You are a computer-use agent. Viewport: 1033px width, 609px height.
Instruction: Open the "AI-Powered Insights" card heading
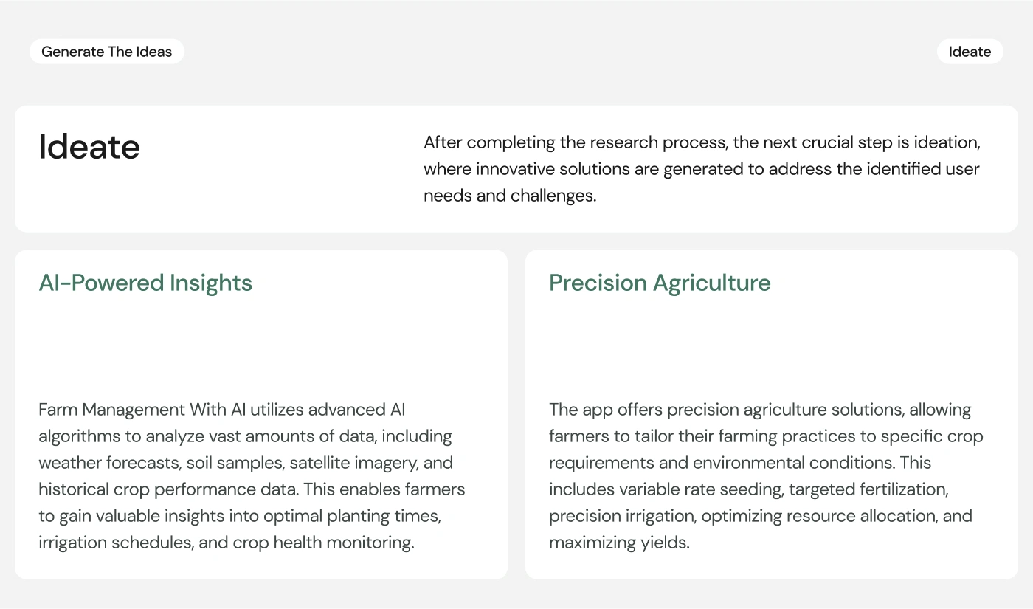(x=145, y=283)
